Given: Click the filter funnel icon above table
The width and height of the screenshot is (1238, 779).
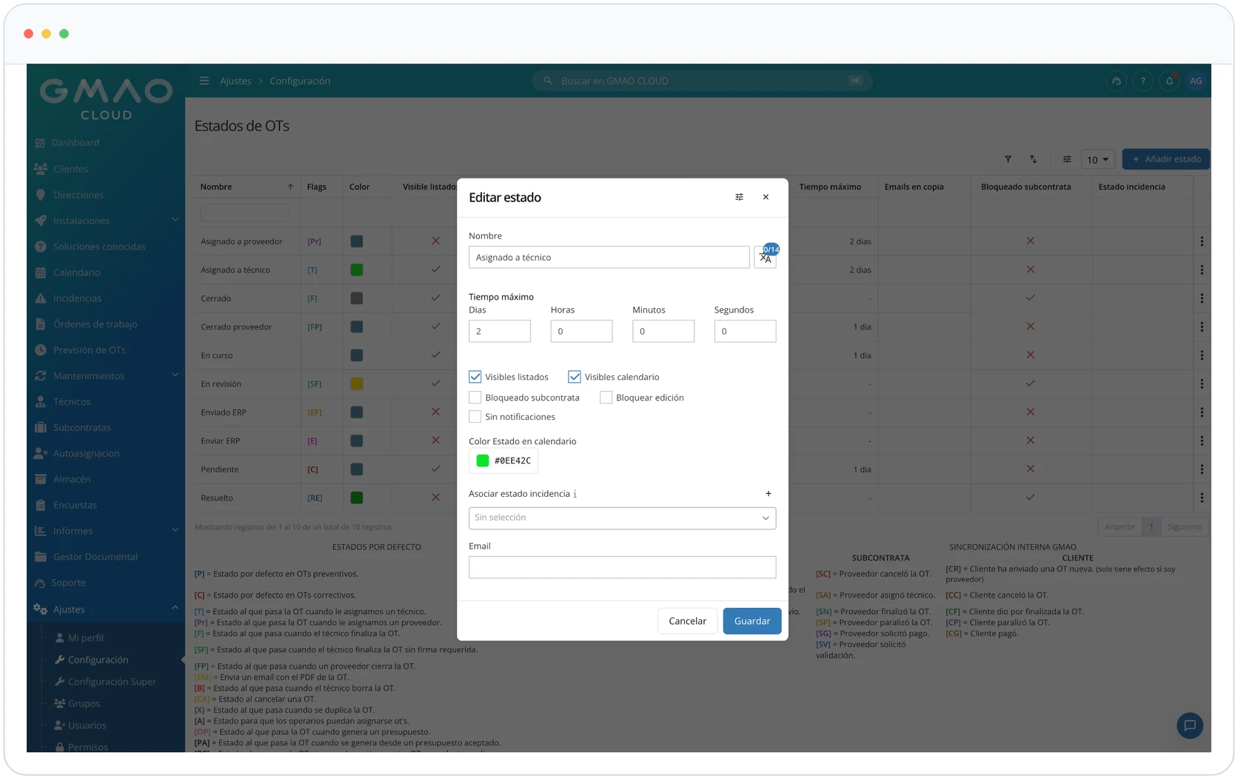Looking at the screenshot, I should [1008, 159].
